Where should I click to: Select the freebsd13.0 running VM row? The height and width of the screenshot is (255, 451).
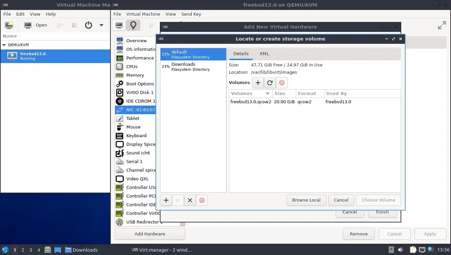tap(55, 56)
